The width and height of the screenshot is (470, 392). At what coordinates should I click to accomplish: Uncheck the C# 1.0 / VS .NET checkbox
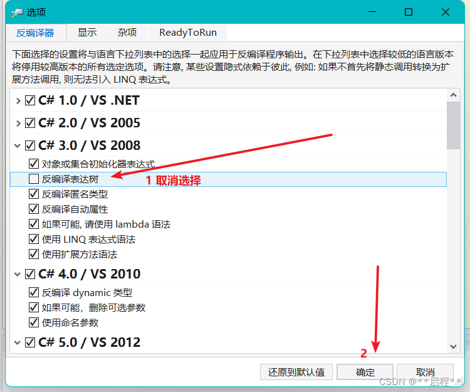pos(30,100)
